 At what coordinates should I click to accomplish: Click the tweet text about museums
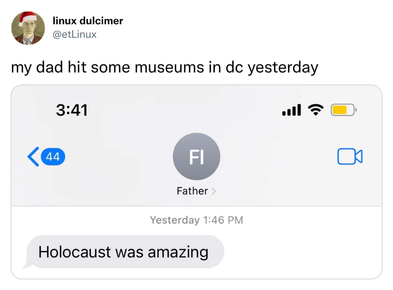(x=165, y=67)
